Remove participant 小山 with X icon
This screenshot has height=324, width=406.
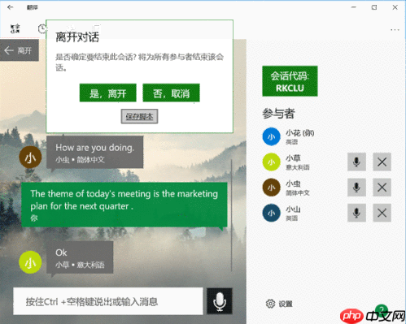pyautogui.click(x=382, y=213)
